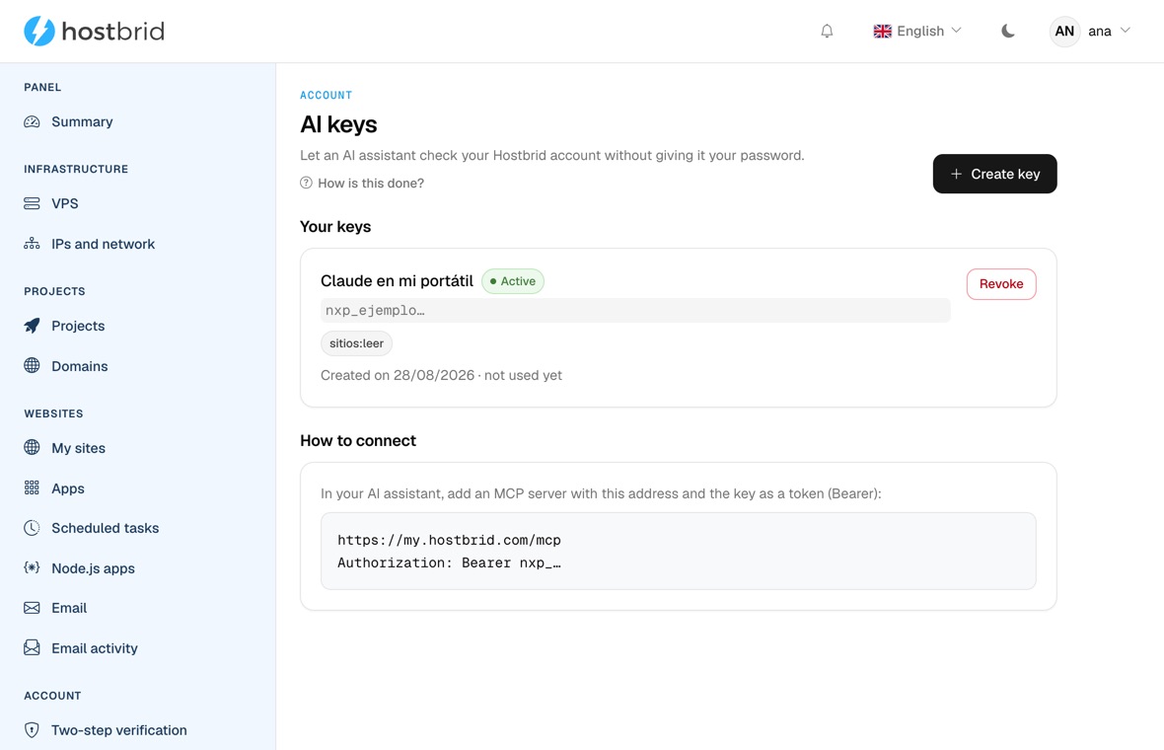Click the Scheduled tasks clock icon

(x=32, y=528)
